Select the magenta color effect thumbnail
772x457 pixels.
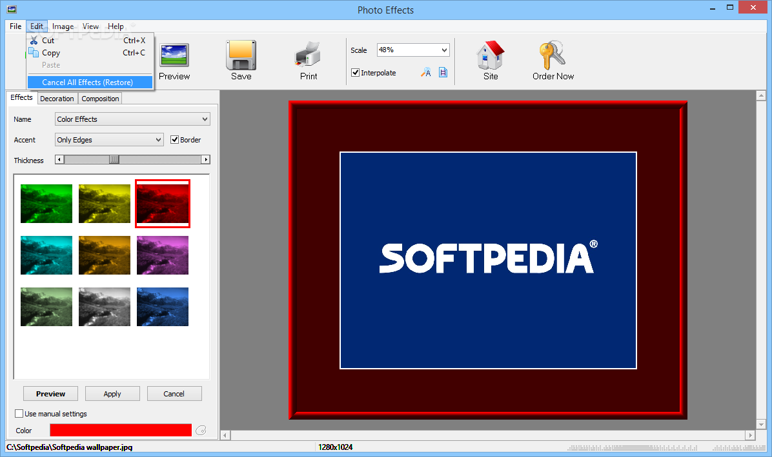pyautogui.click(x=163, y=255)
